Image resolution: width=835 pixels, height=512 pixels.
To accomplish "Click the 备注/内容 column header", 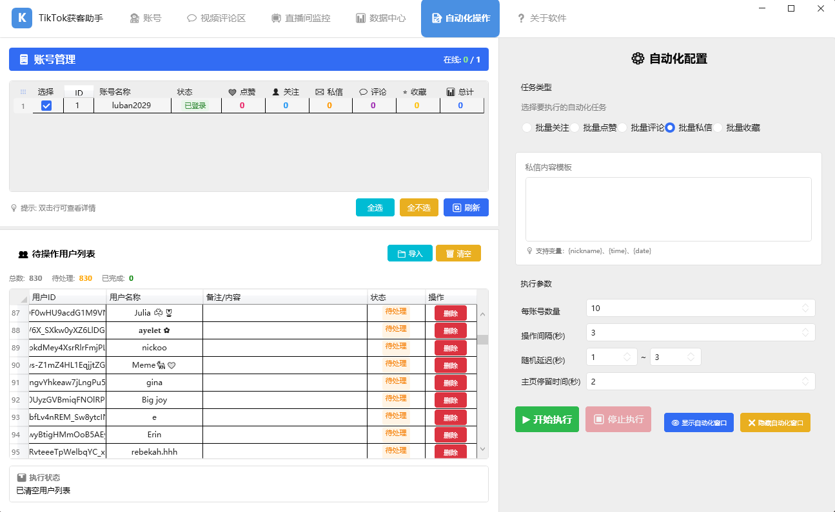I will [285, 298].
